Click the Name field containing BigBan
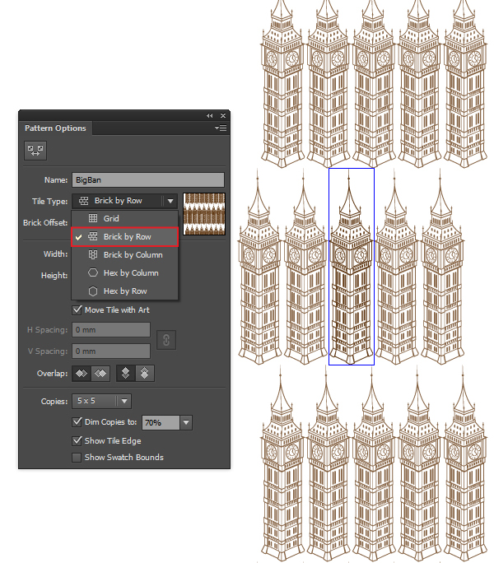Screen dimensions: 494x563 coord(148,180)
